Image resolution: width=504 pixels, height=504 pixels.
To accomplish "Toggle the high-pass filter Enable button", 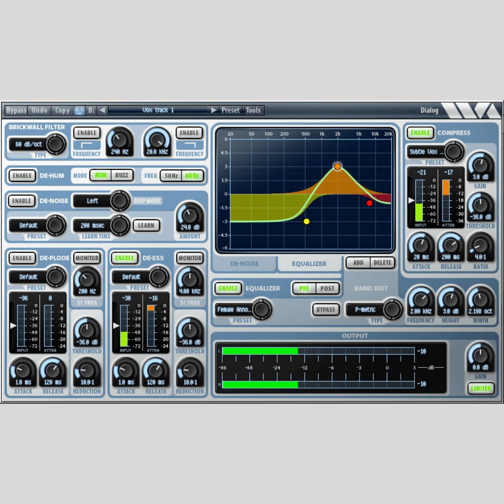I will click(87, 133).
